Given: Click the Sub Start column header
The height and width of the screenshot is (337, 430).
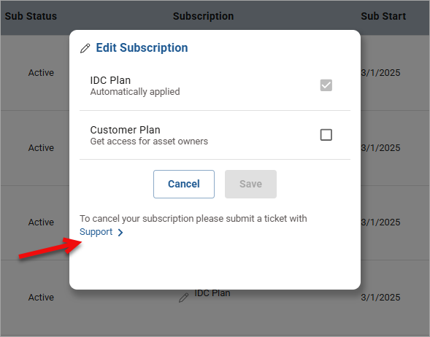Looking at the screenshot, I should pyautogui.click(x=383, y=16).
